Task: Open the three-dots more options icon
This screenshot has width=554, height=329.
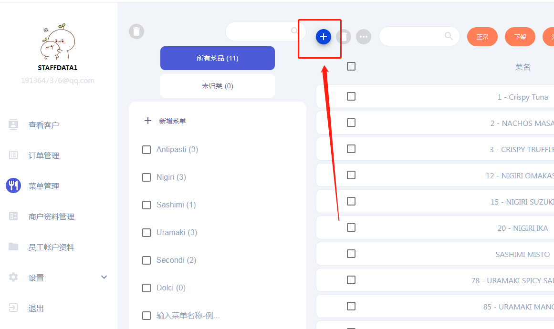Action: click(x=364, y=37)
